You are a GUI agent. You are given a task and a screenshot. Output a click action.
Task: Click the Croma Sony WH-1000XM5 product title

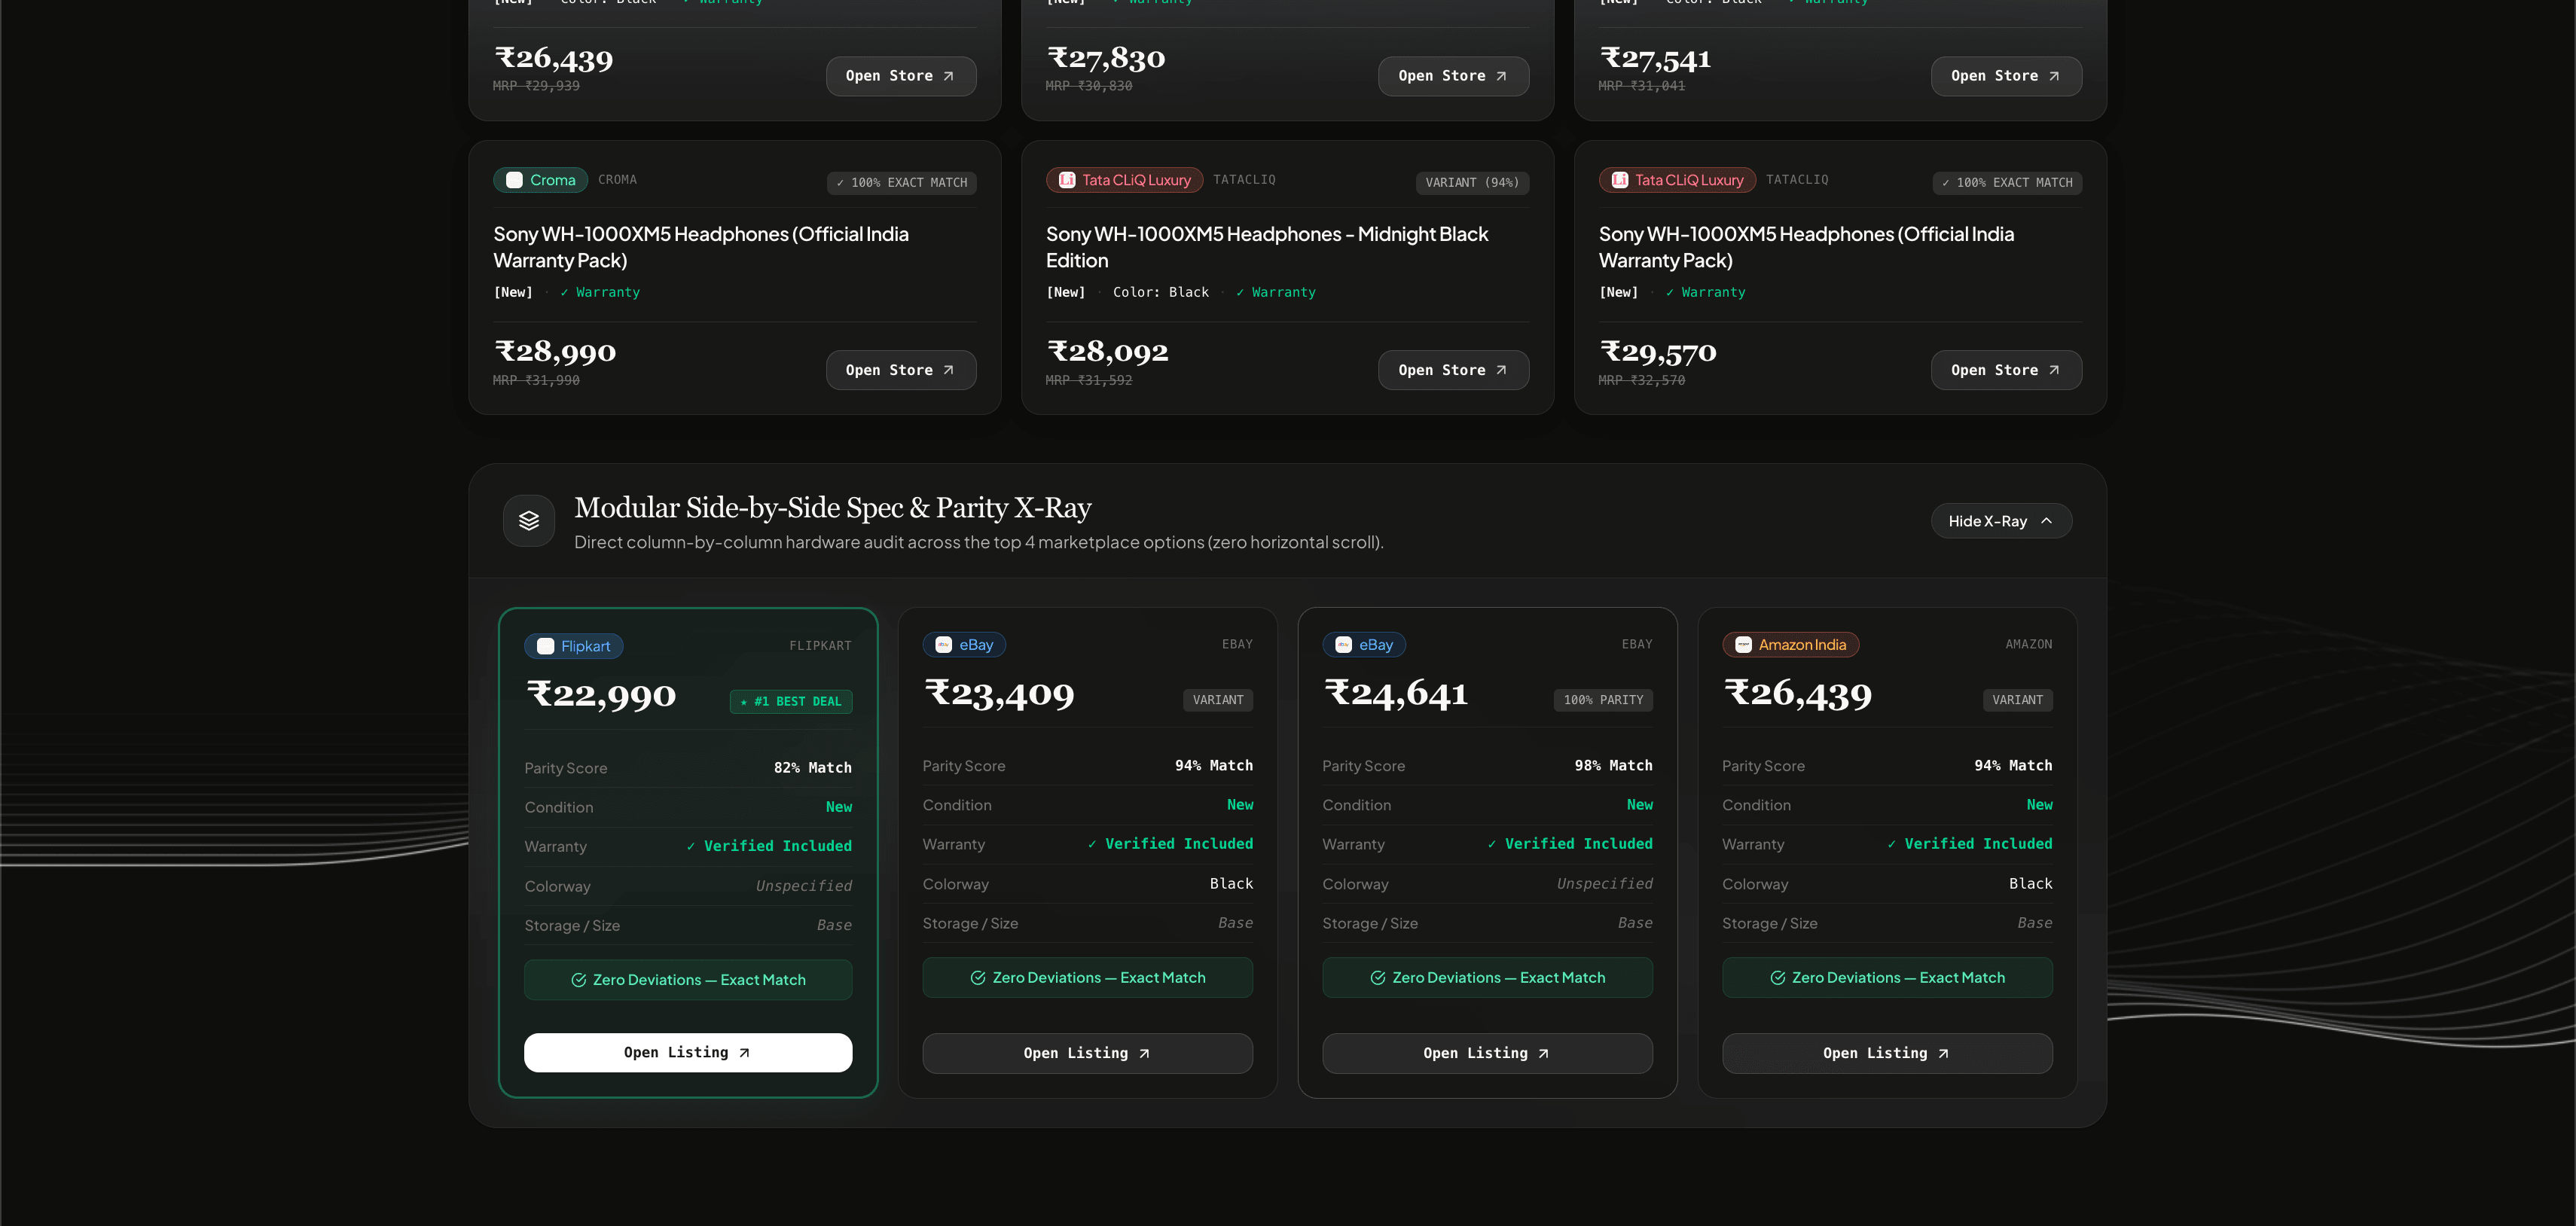click(701, 247)
